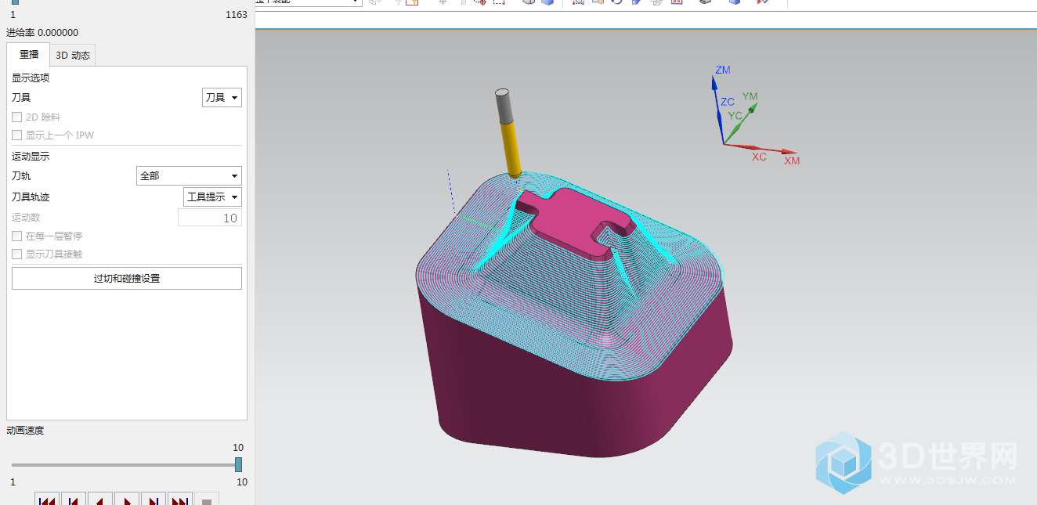Open the 刀具轨迹 dropdown showing 工具提示

(212, 197)
